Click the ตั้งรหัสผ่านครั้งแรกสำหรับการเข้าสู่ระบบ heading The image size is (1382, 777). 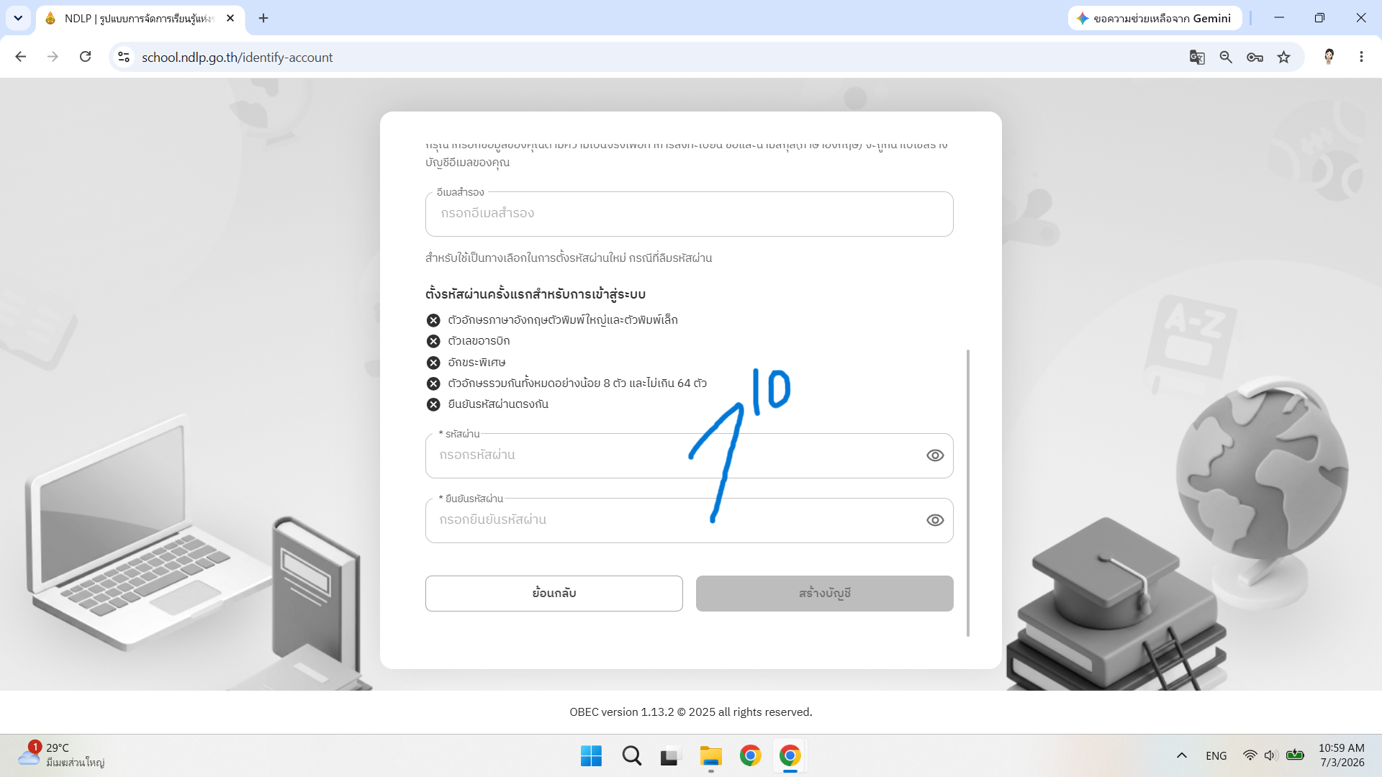(x=535, y=294)
